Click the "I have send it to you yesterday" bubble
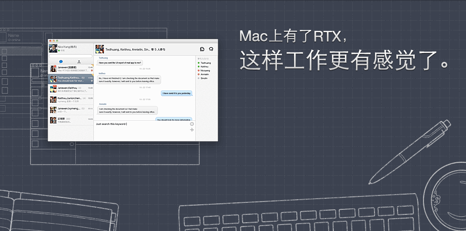This screenshot has width=466, height=231. 176,93
